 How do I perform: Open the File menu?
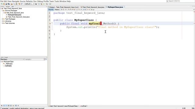coord(2,1)
